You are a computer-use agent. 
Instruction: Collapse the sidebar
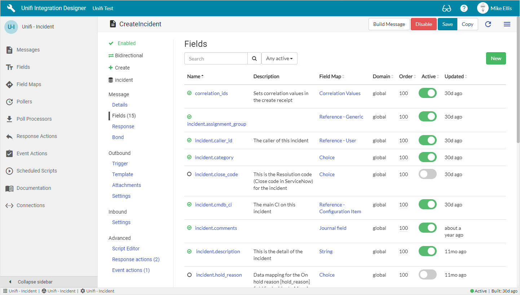coord(35,282)
